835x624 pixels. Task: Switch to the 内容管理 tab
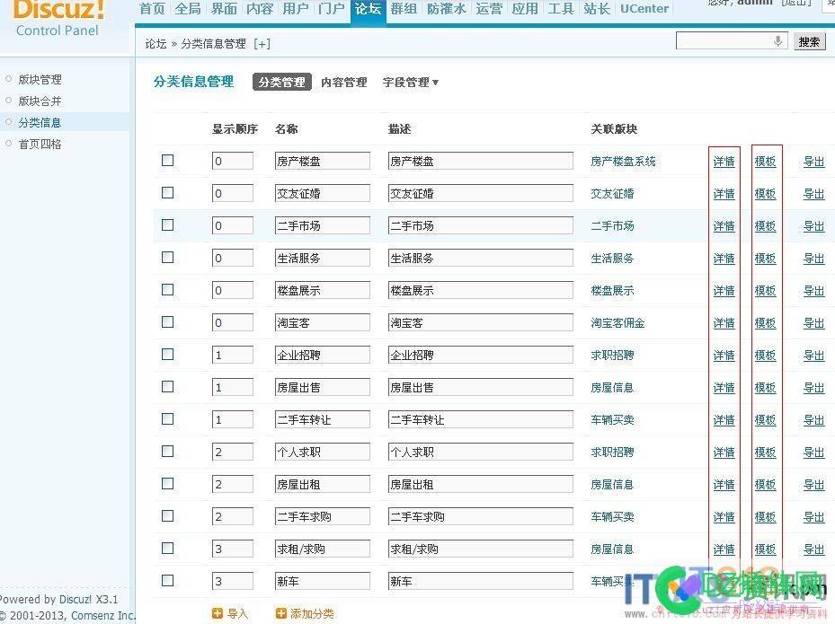tap(344, 82)
